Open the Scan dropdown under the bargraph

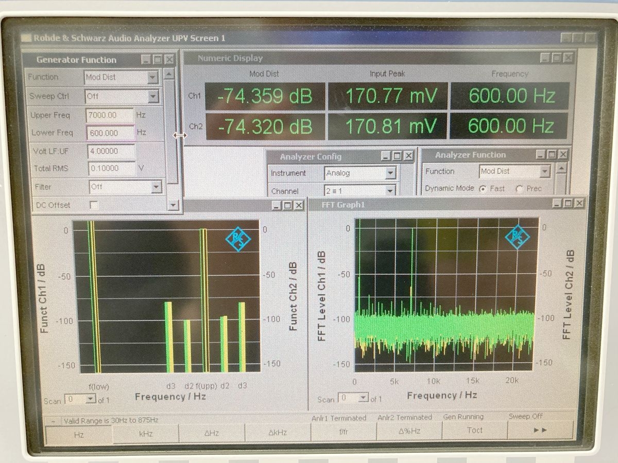pyautogui.click(x=91, y=399)
